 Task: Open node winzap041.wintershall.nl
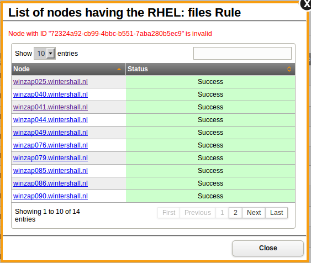click(x=50, y=107)
